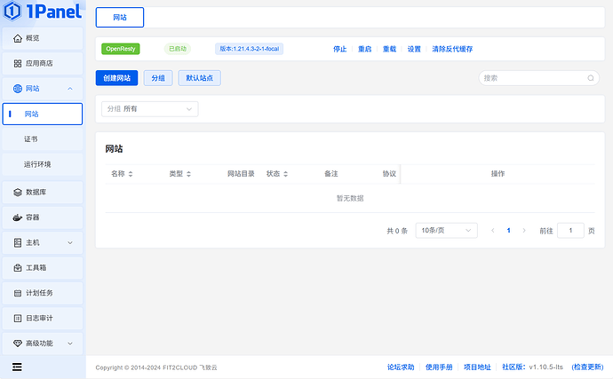Click the 1Panel logo icon

[x=12, y=12]
